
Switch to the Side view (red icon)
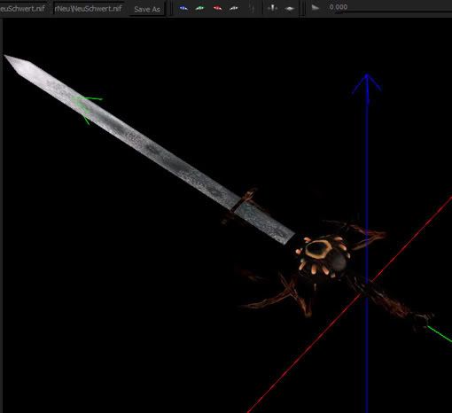(217, 8)
